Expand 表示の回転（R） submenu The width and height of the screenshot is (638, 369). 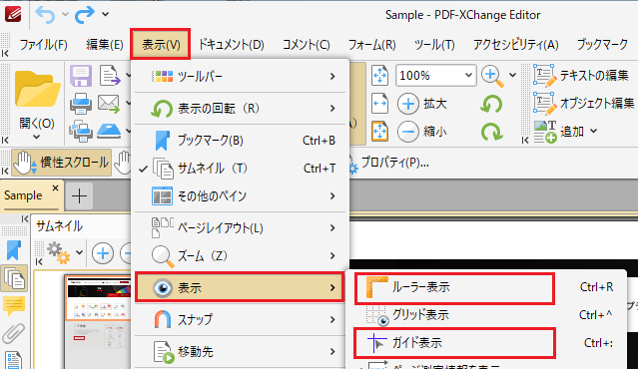click(x=240, y=109)
